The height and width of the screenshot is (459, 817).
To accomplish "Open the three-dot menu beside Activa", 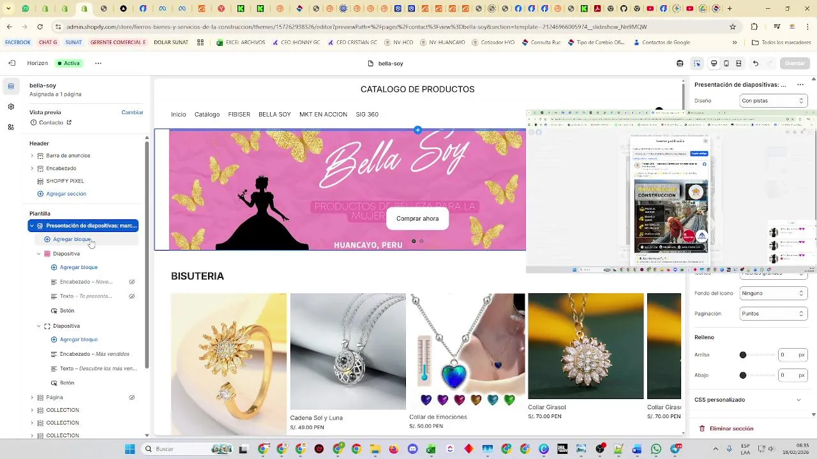I will coord(98,63).
